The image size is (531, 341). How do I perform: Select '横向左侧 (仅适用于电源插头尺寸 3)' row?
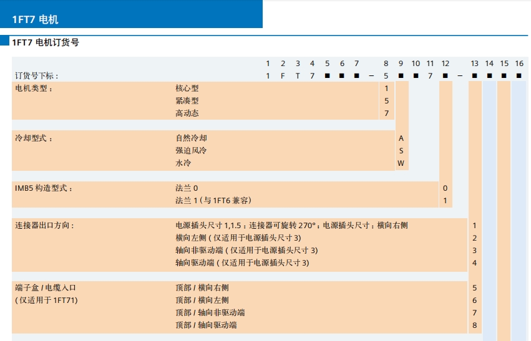[238, 238]
